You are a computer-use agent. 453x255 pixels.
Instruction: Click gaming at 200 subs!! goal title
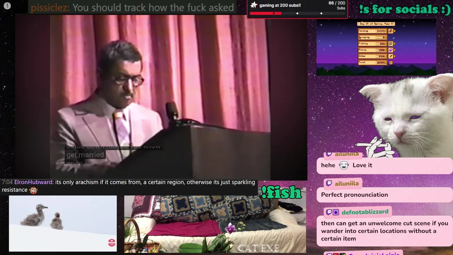pos(280,5)
